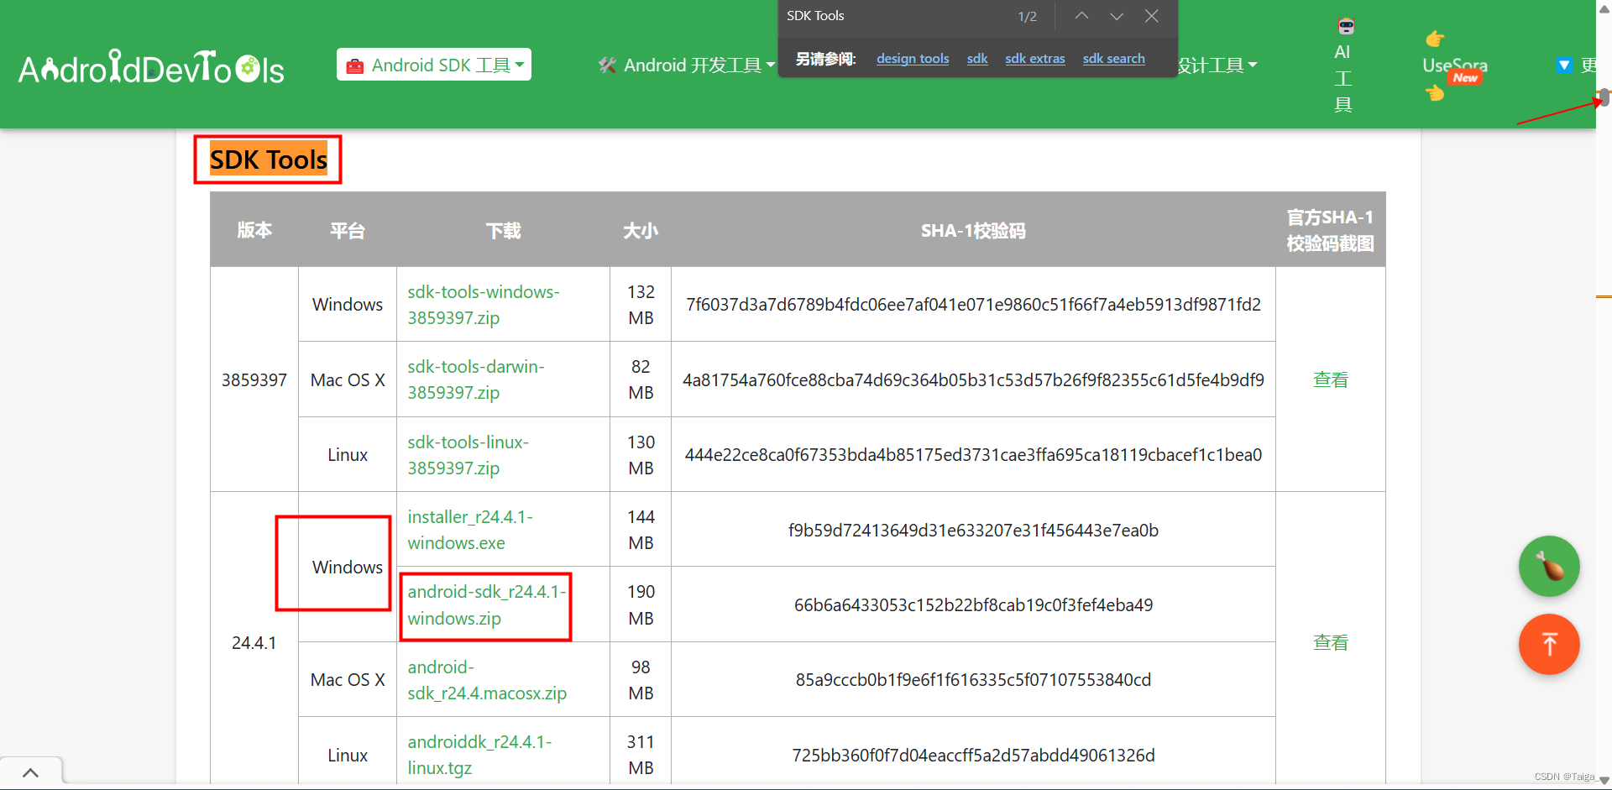
Task: Click the scrollbar thumb near the top
Action: pos(1604,97)
